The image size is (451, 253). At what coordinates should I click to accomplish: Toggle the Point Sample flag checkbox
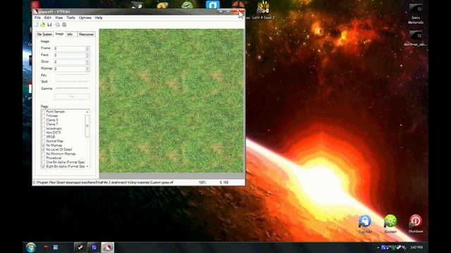point(44,112)
